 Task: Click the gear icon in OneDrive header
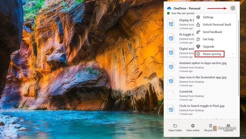point(233,8)
